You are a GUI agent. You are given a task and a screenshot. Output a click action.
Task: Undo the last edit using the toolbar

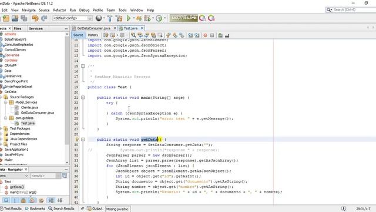point(35,18)
